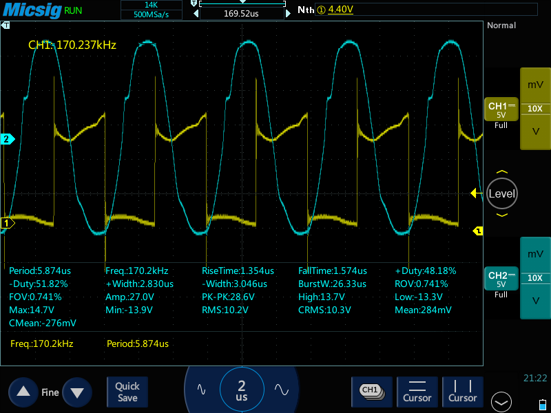Tap the FallTime:1.574us measurement
Viewport: 551px width, 413px height.
(x=333, y=271)
